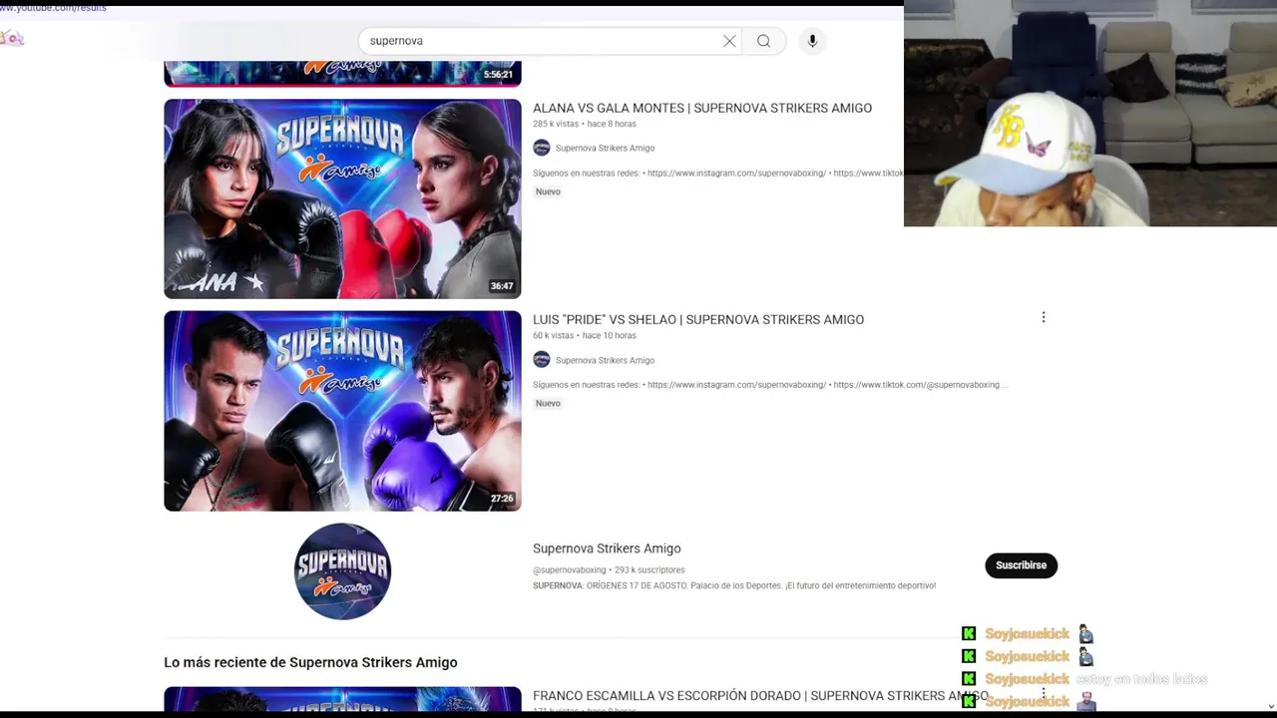Open the three-dot menu for FRANCO ESCAMILLA video
The image size is (1277, 718).
coord(1044,693)
